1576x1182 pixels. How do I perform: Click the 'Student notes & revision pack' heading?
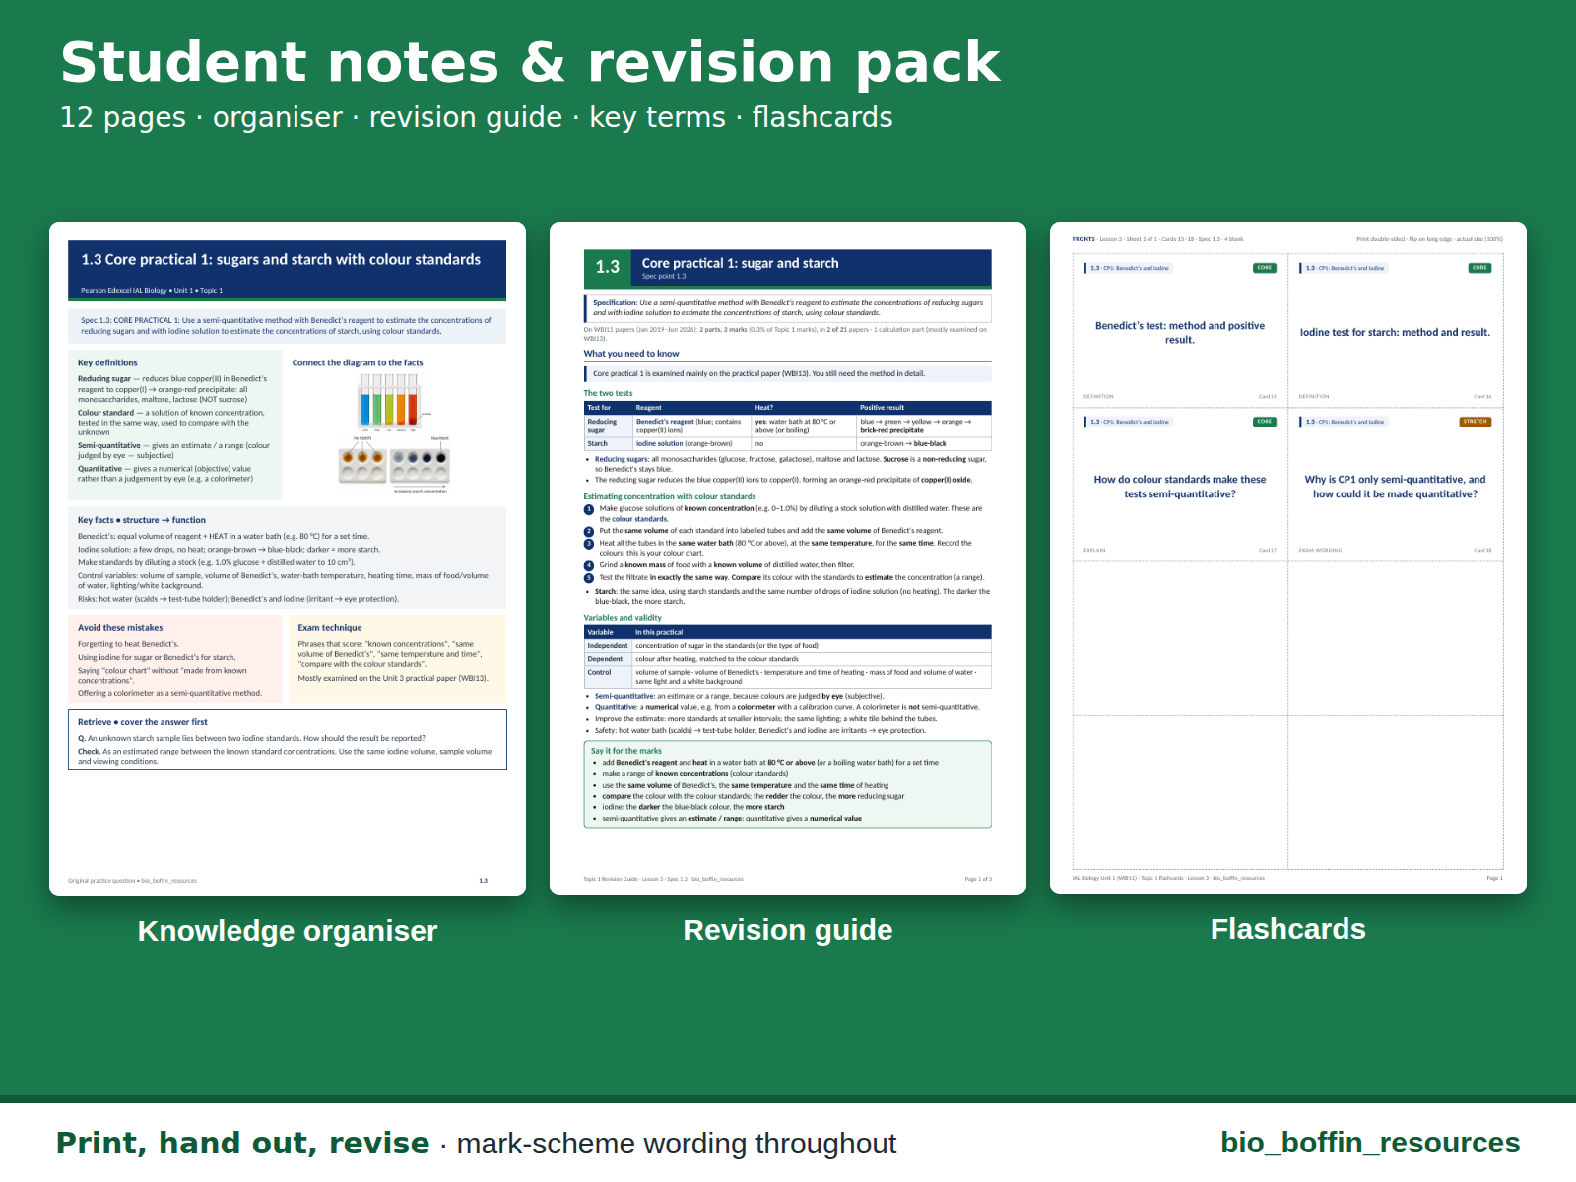530,62
